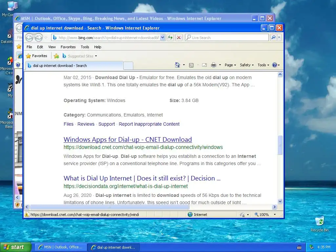This screenshot has width=336, height=252.
Task: Expand the Home button dropdown arrow
Action: tap(184, 65)
